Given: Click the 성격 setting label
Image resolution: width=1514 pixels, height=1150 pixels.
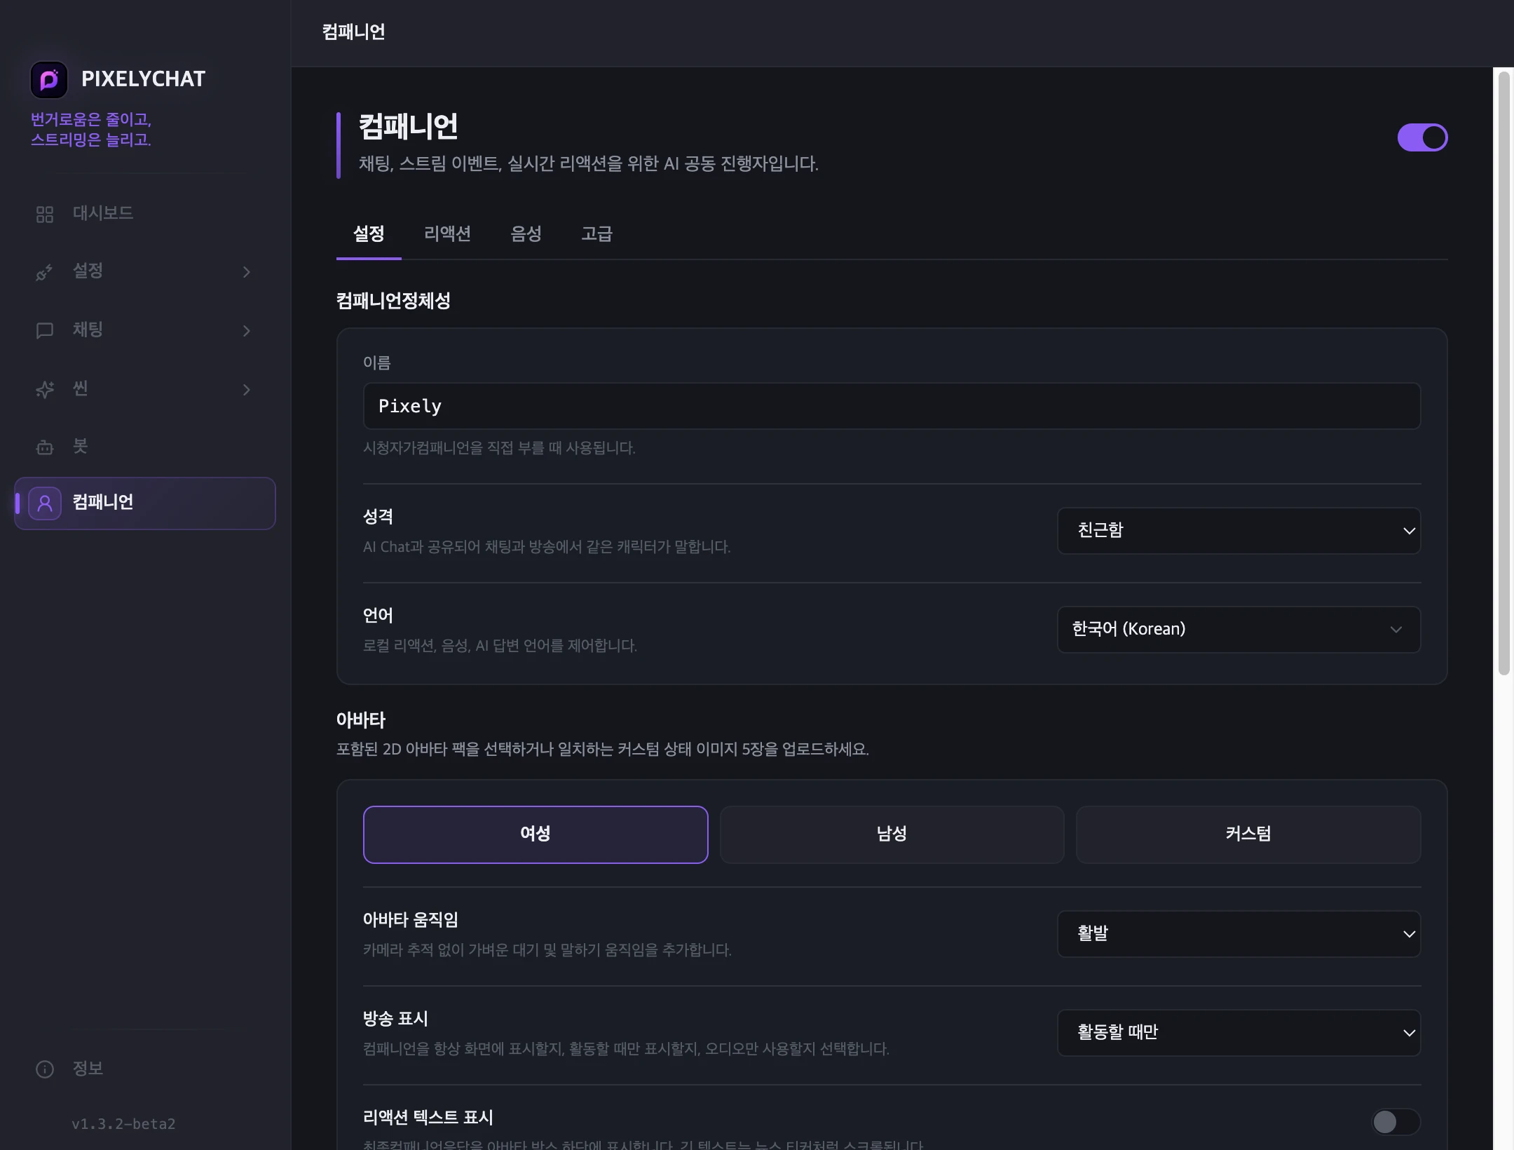Looking at the screenshot, I should click(x=378, y=517).
